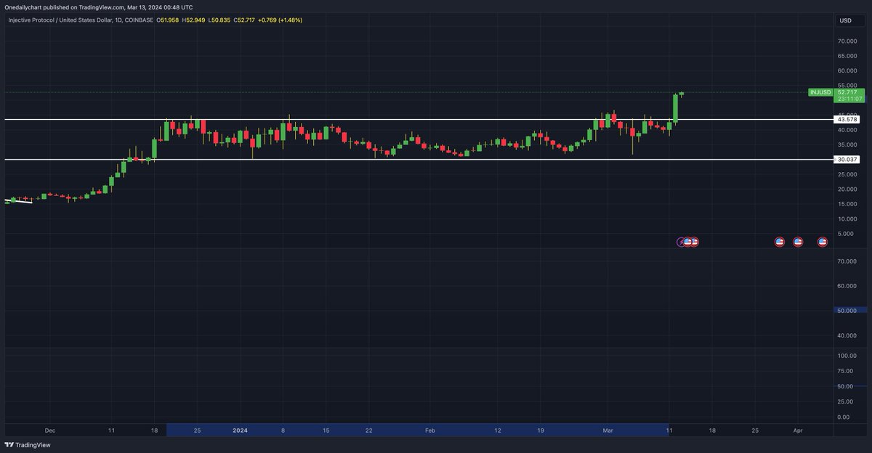The height and width of the screenshot is (453, 872).
Task: Click the +1.48% change value in the legend
Action: [290, 20]
